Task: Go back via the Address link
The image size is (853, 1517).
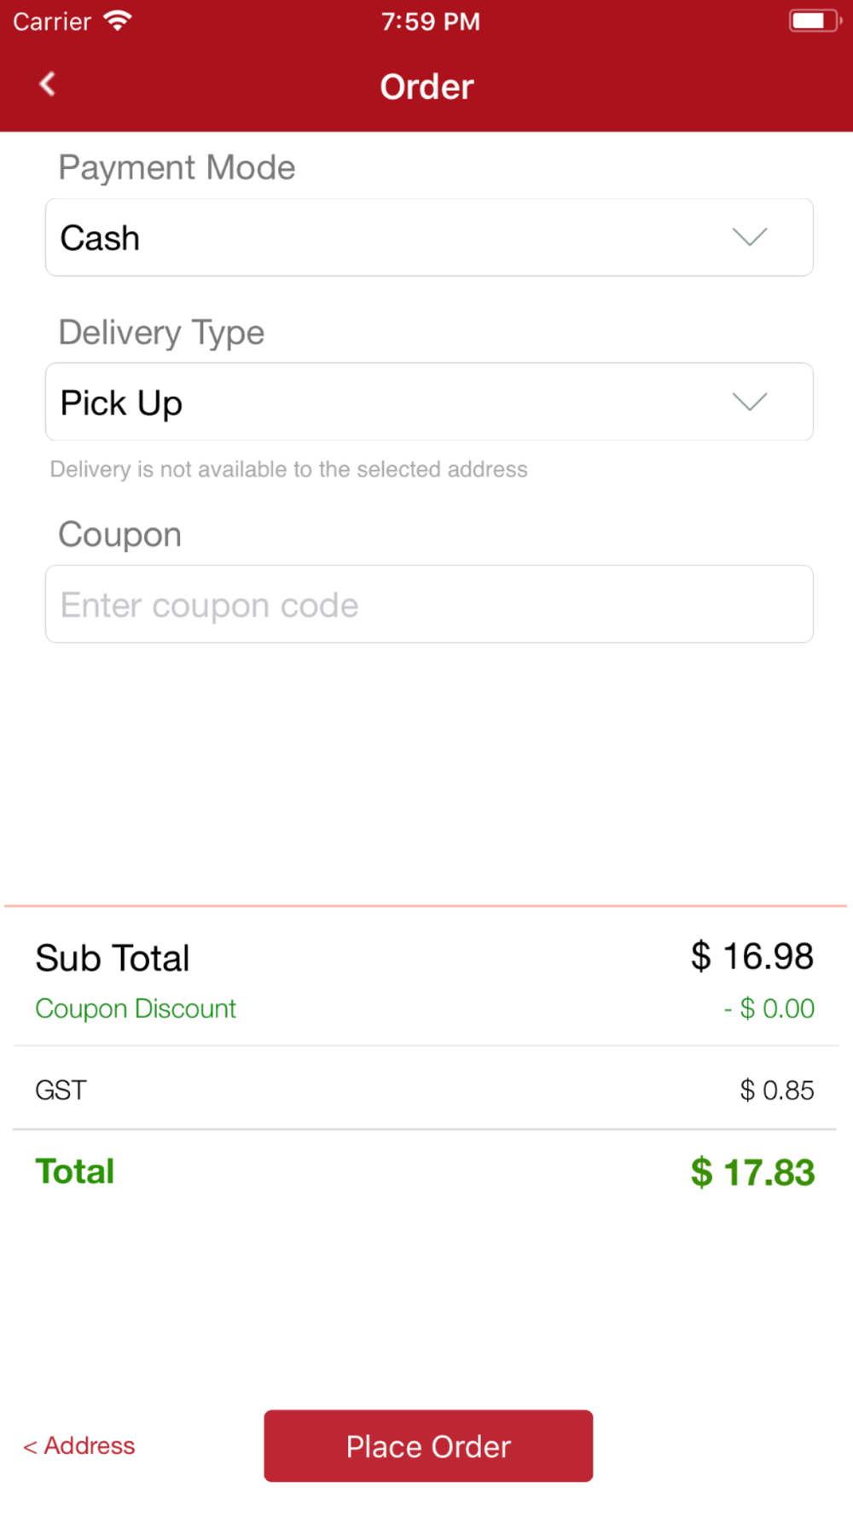Action: click(78, 1445)
